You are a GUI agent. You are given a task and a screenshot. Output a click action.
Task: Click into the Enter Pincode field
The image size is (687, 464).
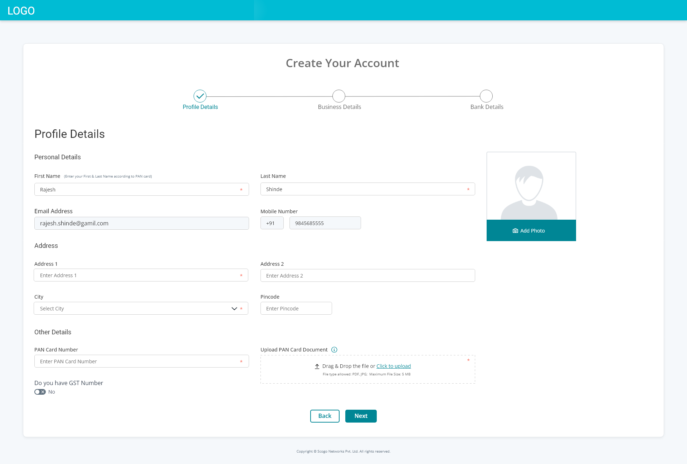click(296, 308)
